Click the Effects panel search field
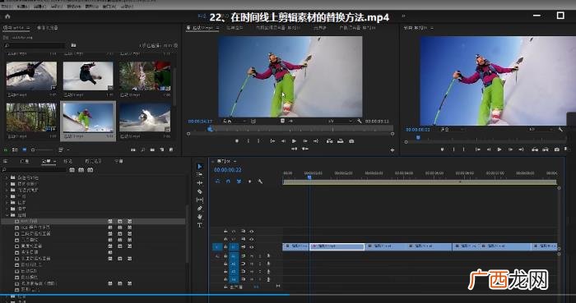 click(x=35, y=170)
